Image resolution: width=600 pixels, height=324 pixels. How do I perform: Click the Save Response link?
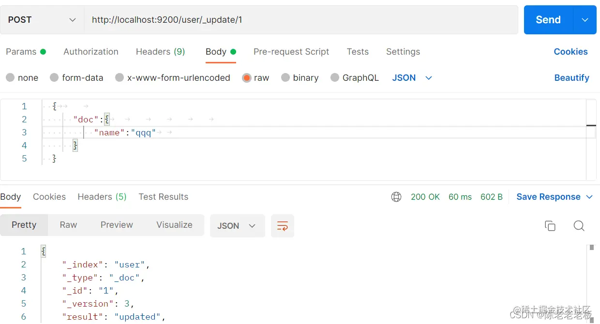pos(548,197)
